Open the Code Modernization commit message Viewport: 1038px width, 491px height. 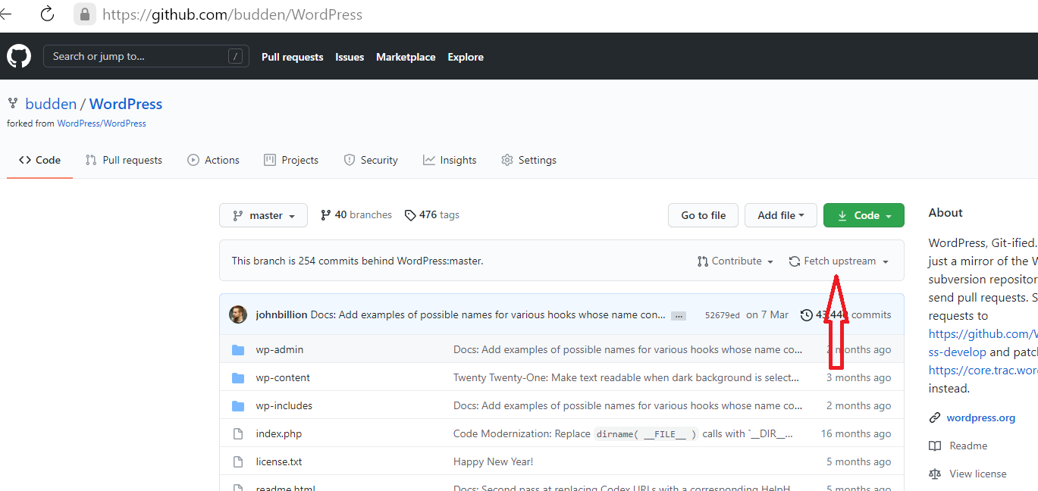coord(623,434)
